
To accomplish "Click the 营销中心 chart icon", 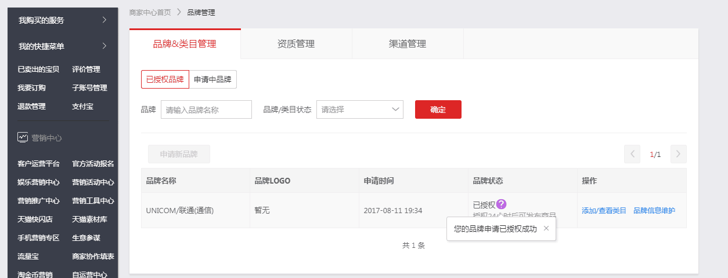I will point(23,137).
